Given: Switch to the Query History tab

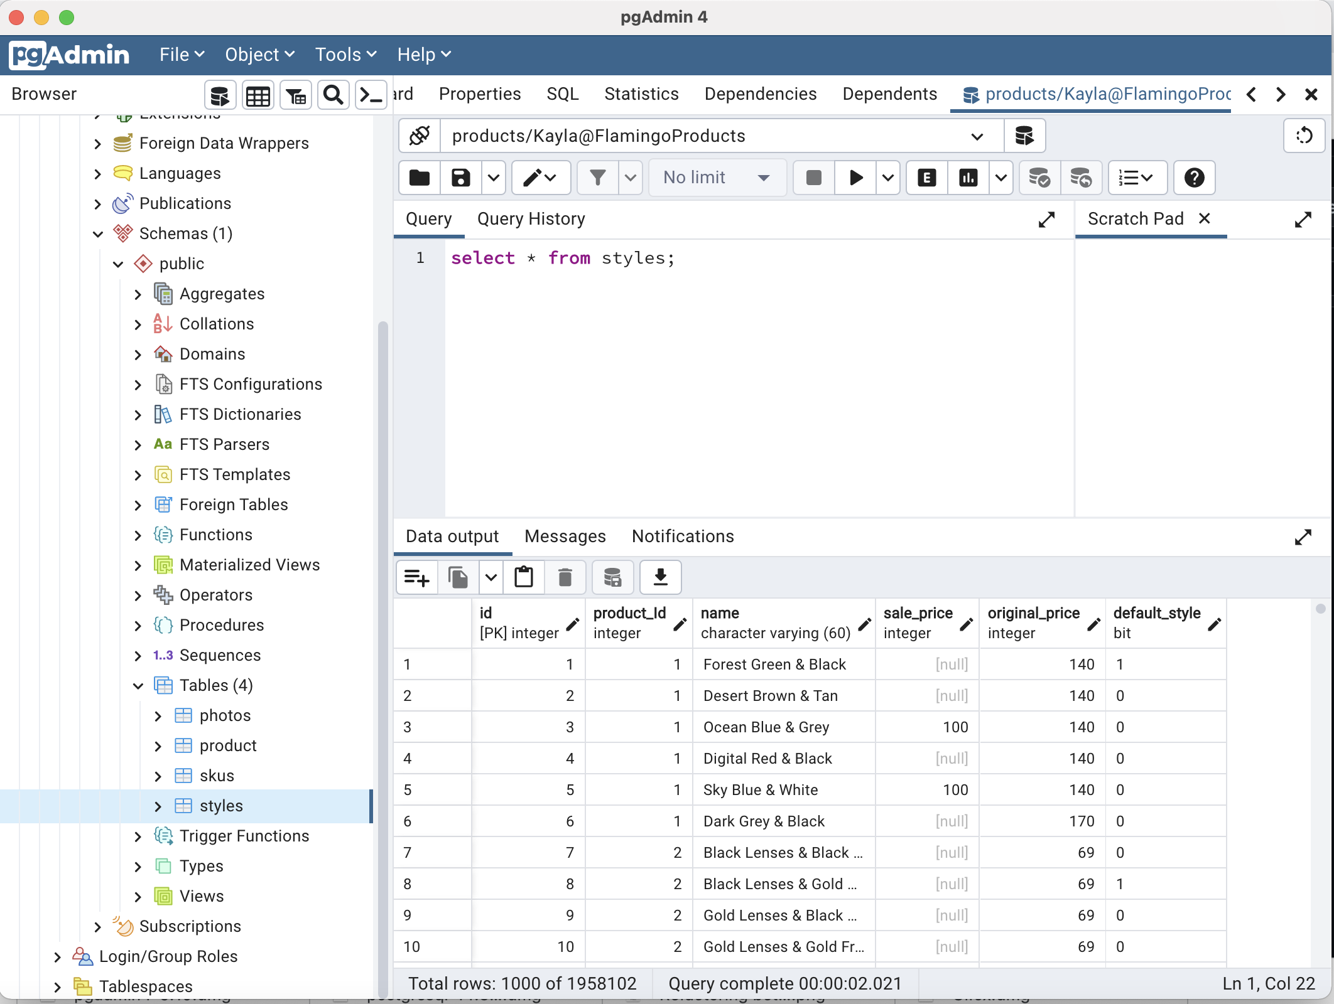Looking at the screenshot, I should click(531, 218).
